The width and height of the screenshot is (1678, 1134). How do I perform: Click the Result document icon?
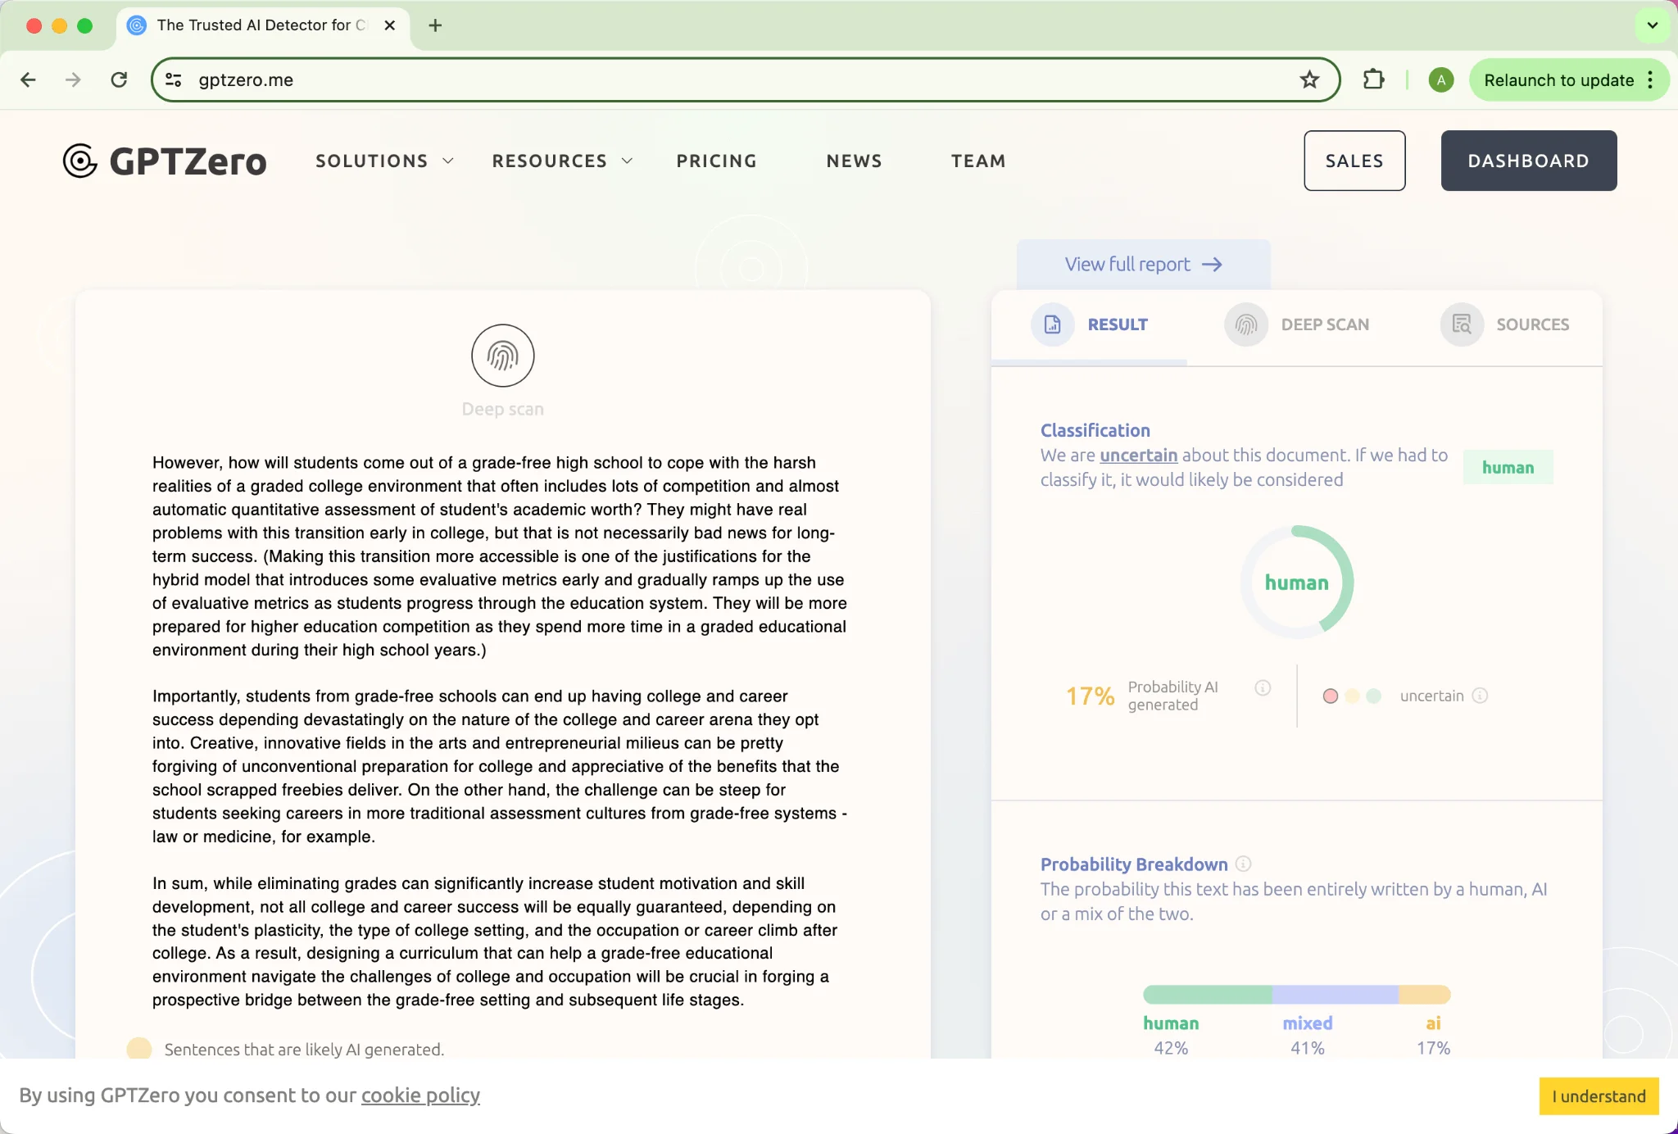point(1053,324)
